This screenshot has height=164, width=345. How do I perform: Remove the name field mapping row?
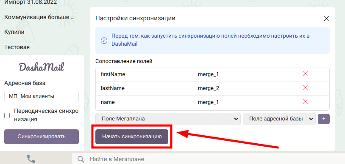coord(305,101)
